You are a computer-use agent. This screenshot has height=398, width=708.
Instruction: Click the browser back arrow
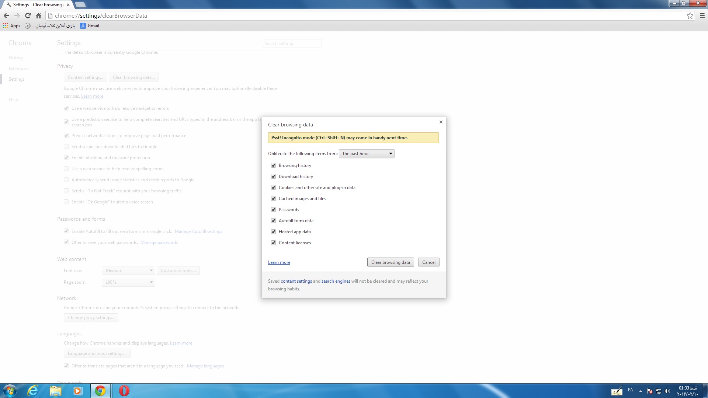(6, 15)
